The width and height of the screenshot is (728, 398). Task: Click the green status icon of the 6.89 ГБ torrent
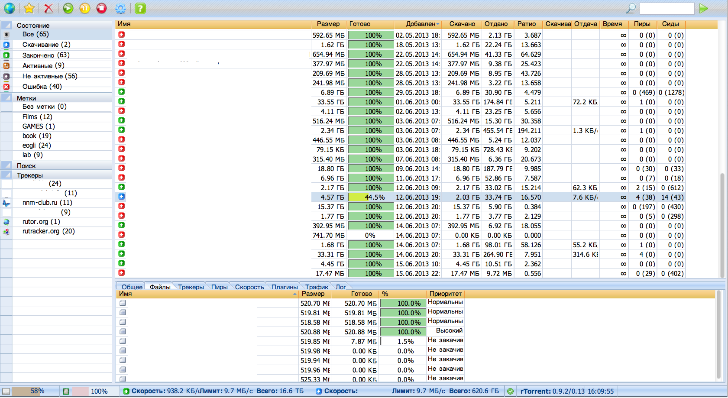(122, 92)
